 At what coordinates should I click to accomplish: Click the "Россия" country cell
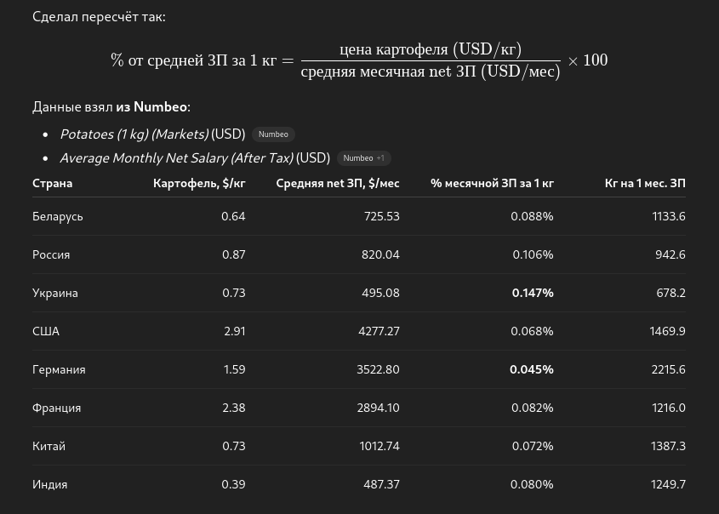[x=51, y=254]
